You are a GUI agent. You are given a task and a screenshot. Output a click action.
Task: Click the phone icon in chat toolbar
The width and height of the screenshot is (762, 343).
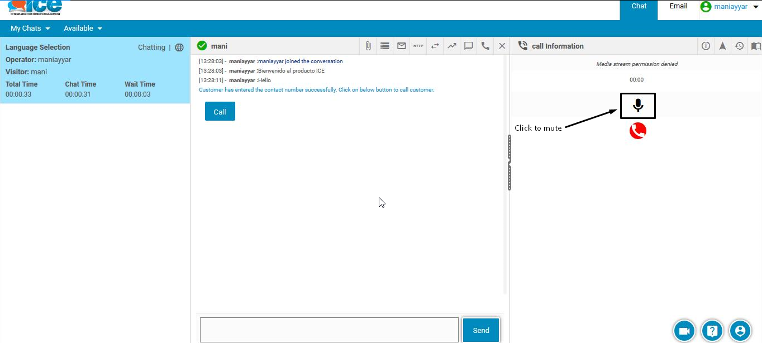tap(485, 46)
